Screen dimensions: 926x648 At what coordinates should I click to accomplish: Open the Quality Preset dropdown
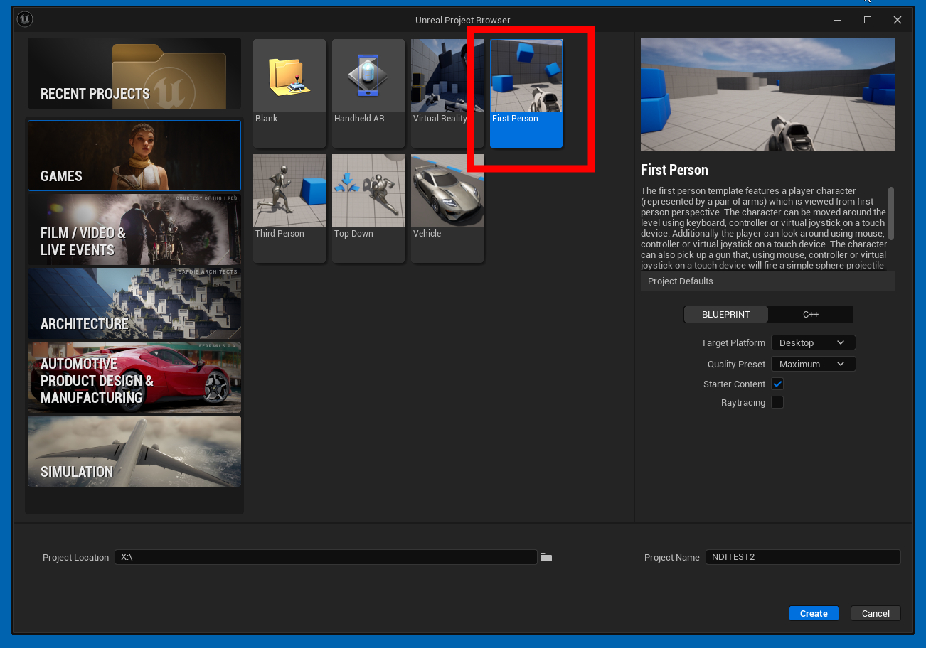point(812,364)
